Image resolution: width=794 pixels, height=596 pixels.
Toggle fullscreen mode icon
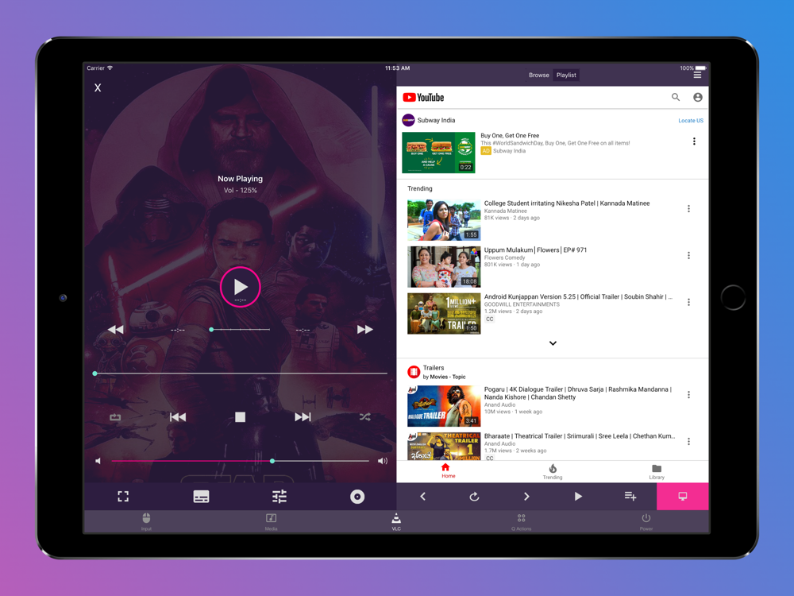[123, 496]
